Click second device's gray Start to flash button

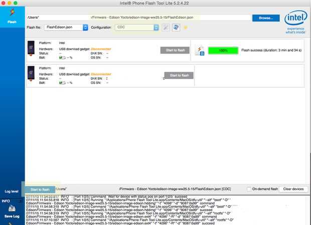point(179,76)
